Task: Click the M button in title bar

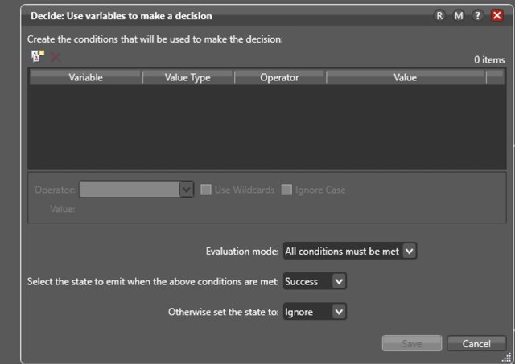Action: [x=459, y=15]
